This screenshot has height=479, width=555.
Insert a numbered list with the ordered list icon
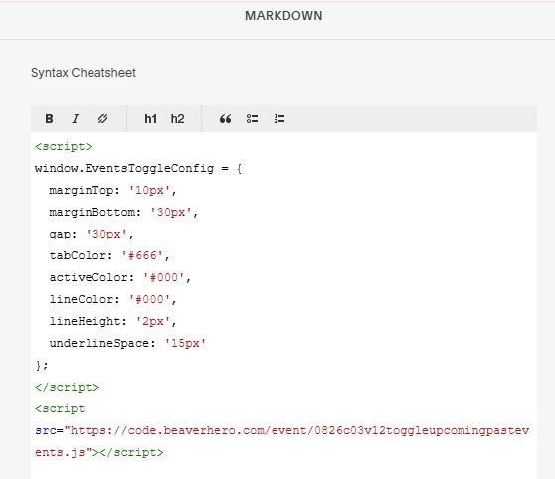pos(279,119)
